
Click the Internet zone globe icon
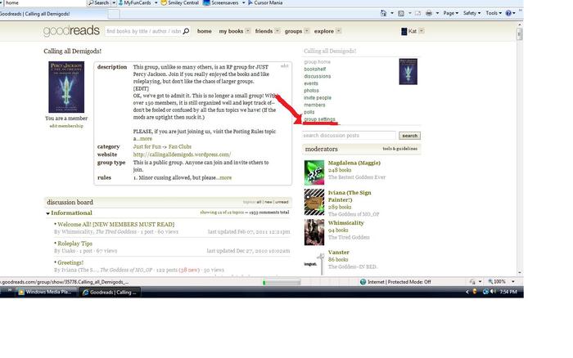pos(363,282)
